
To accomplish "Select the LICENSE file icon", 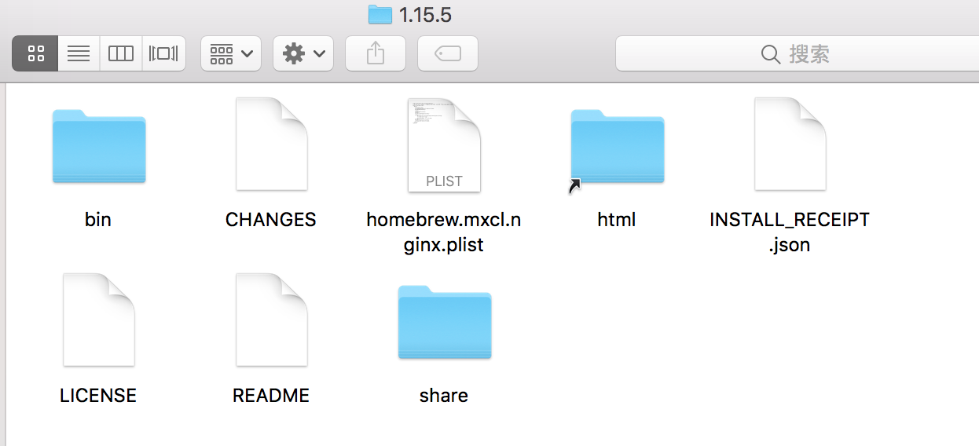I will point(98,320).
